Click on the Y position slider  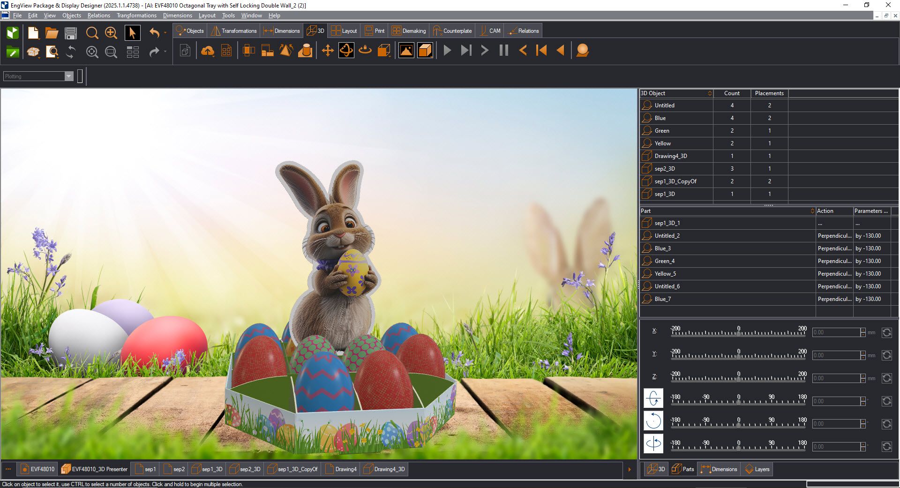click(738, 355)
